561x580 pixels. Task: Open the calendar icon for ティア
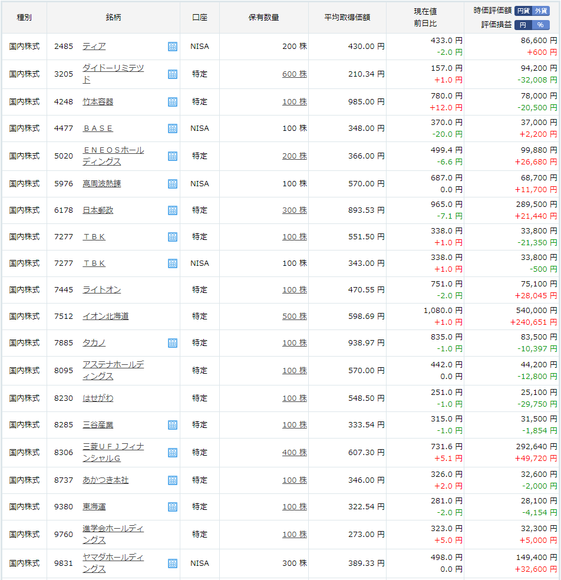point(173,47)
